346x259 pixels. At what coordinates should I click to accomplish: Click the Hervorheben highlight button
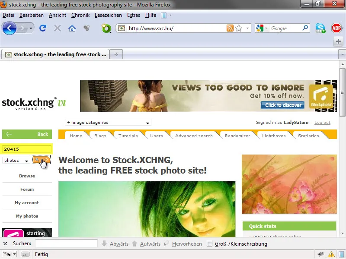(x=183, y=244)
